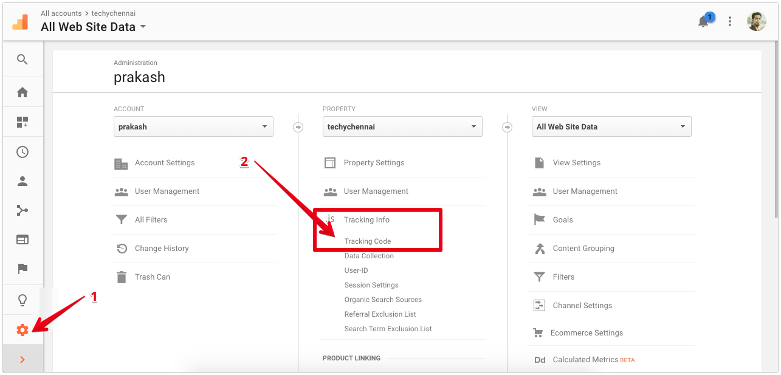Viewport: 781px width, 375px height.
Task: Open Change History
Action: click(x=162, y=249)
